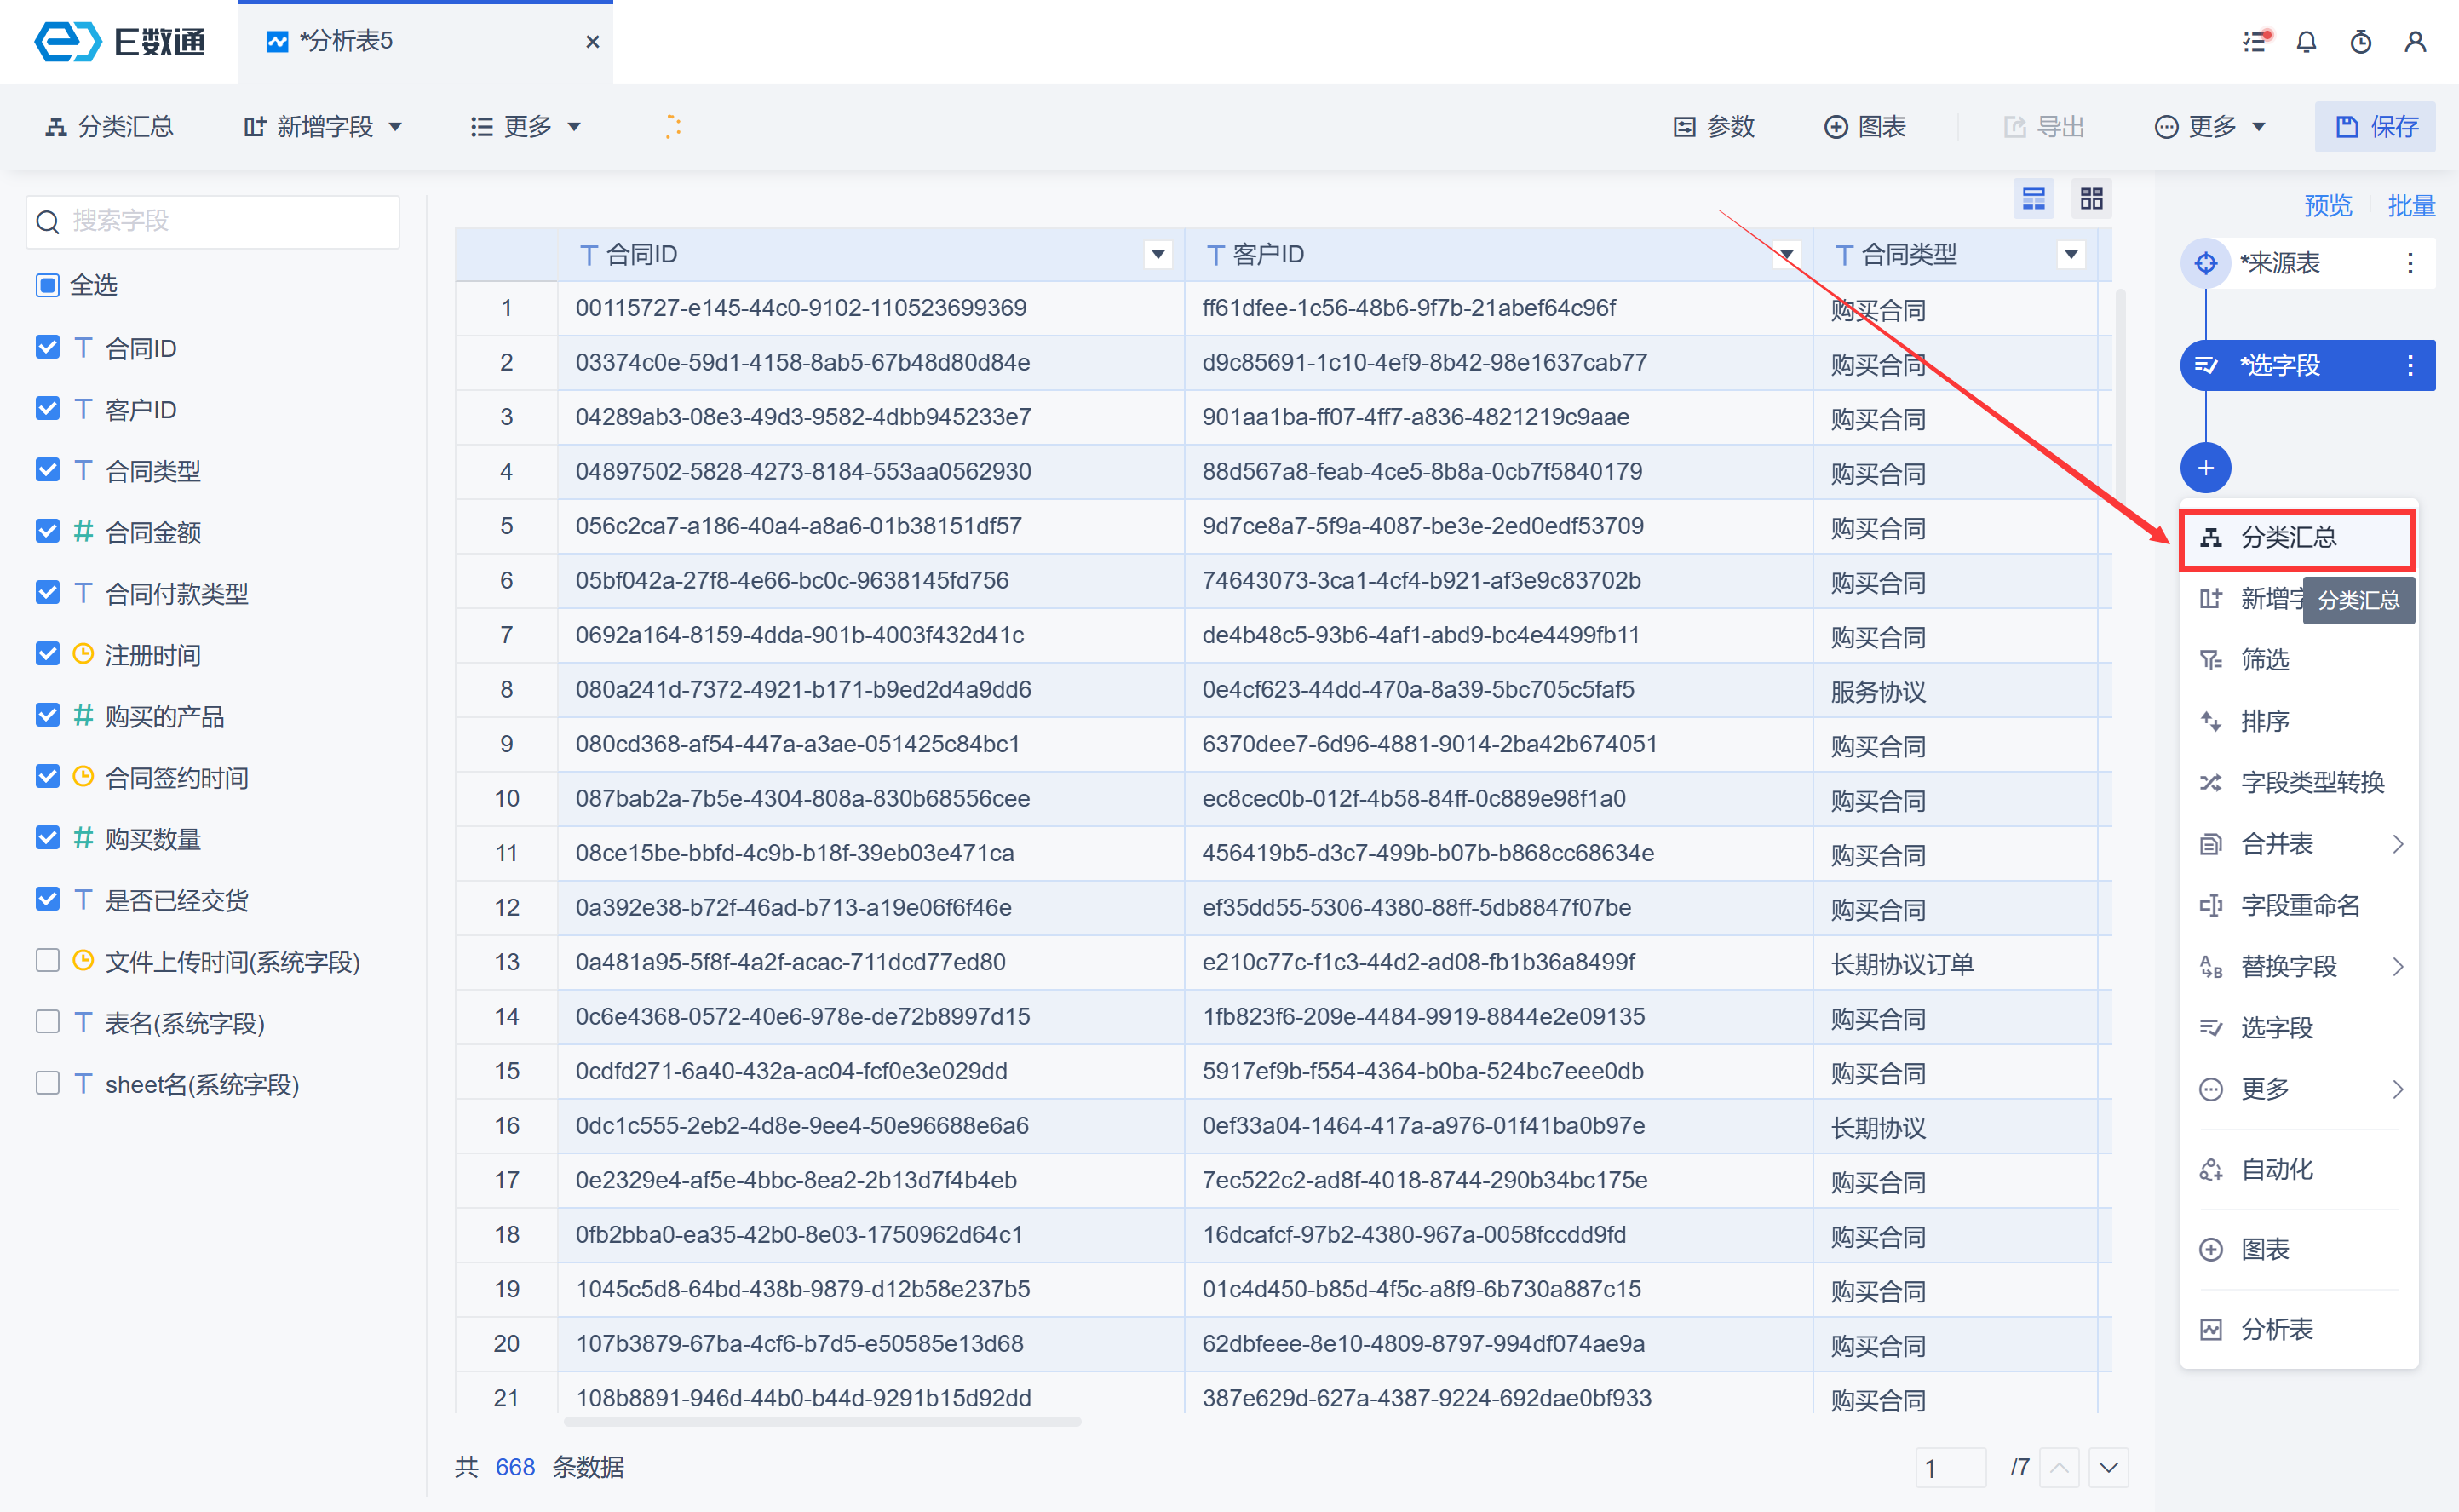Enable the 表名(系统字段) checkbox
The height and width of the screenshot is (1512, 2459).
pos(47,1022)
